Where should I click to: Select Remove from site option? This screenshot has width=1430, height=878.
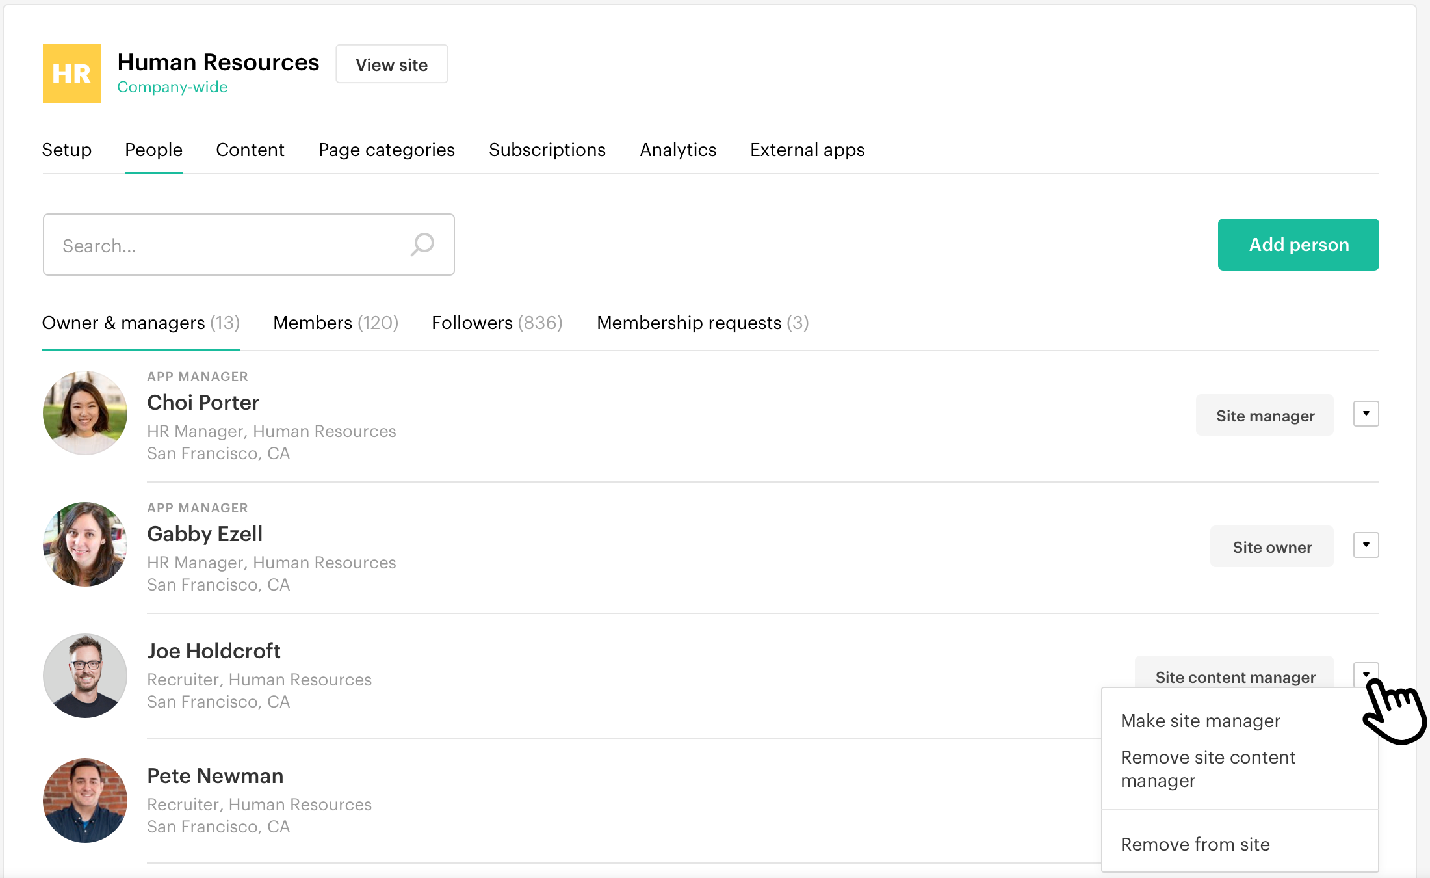click(x=1195, y=844)
